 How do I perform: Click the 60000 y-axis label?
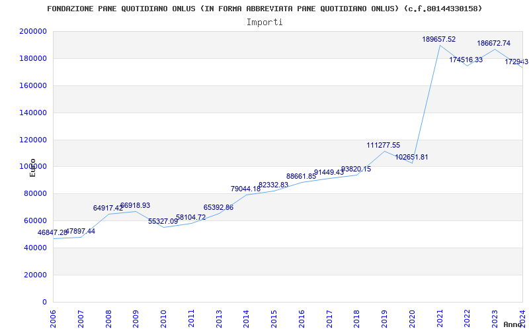[x=36, y=221]
